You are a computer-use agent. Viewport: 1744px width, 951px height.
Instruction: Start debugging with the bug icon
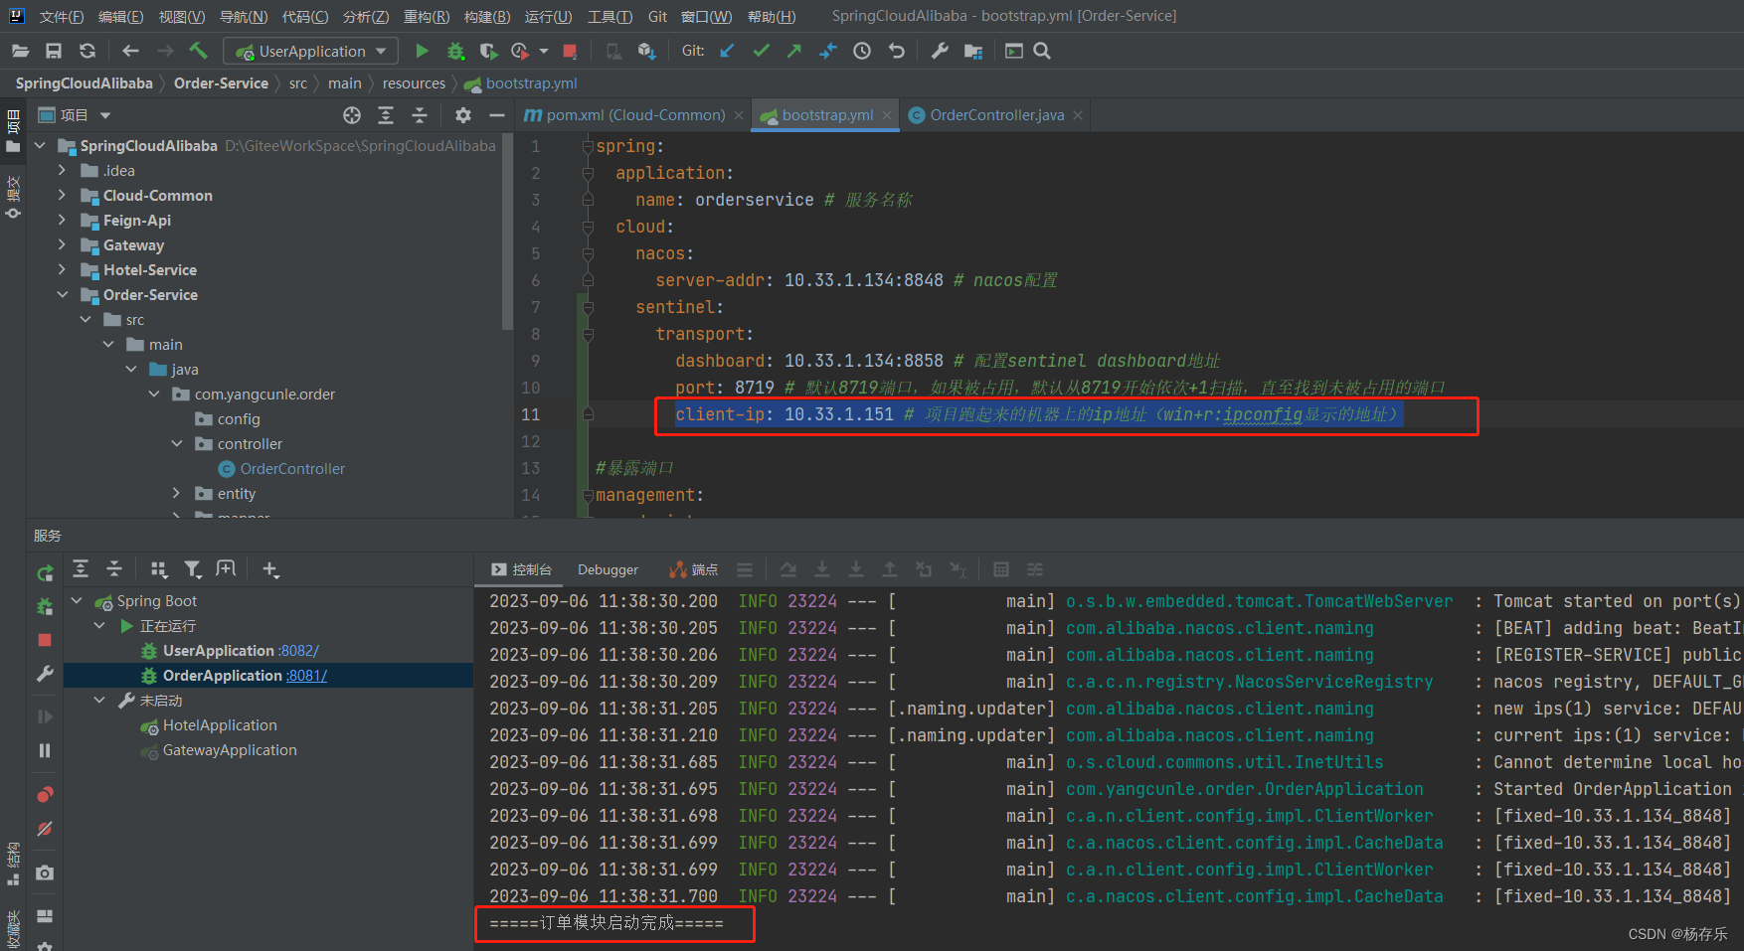click(455, 51)
